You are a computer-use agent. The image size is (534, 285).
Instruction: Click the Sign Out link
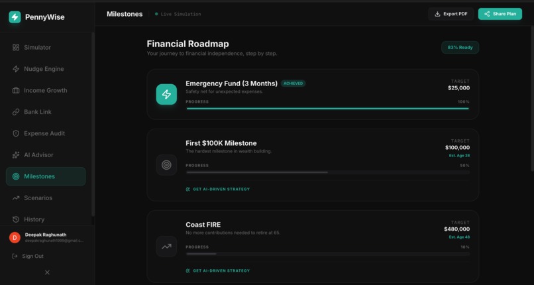coord(28,256)
